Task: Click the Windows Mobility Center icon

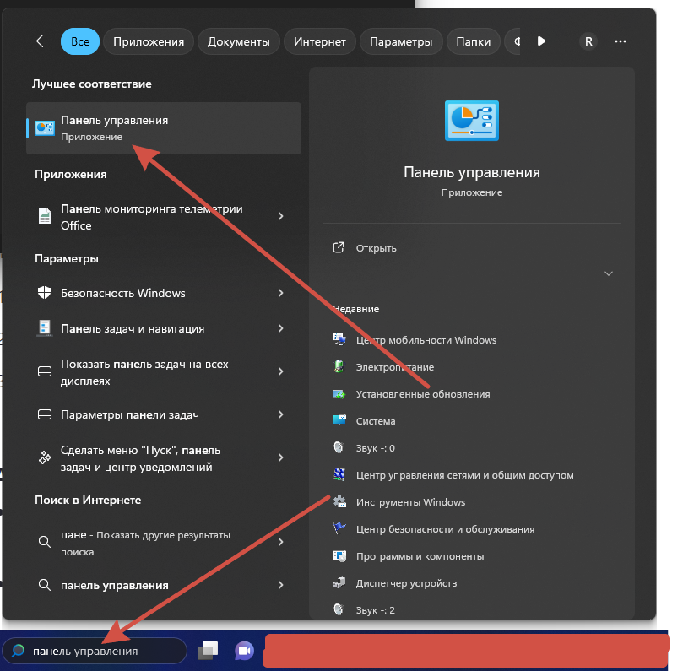Action: (339, 338)
